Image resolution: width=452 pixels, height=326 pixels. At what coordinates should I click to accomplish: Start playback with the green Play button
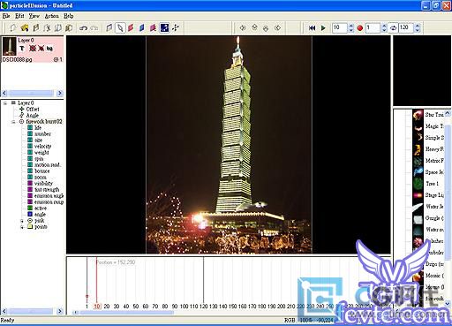coord(323,28)
